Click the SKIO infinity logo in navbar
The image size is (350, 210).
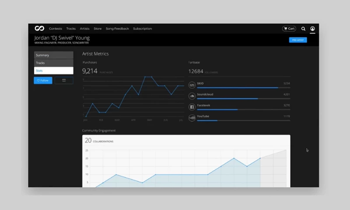(39, 28)
